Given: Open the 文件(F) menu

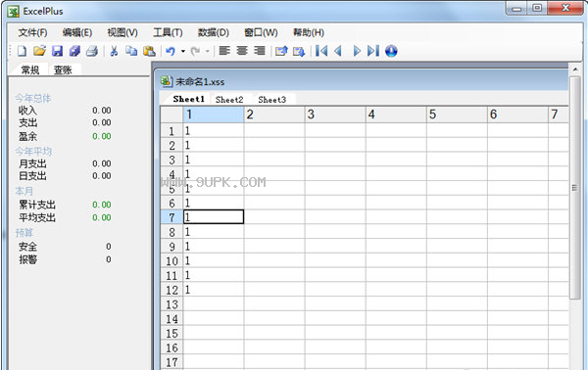Looking at the screenshot, I should 32,33.
